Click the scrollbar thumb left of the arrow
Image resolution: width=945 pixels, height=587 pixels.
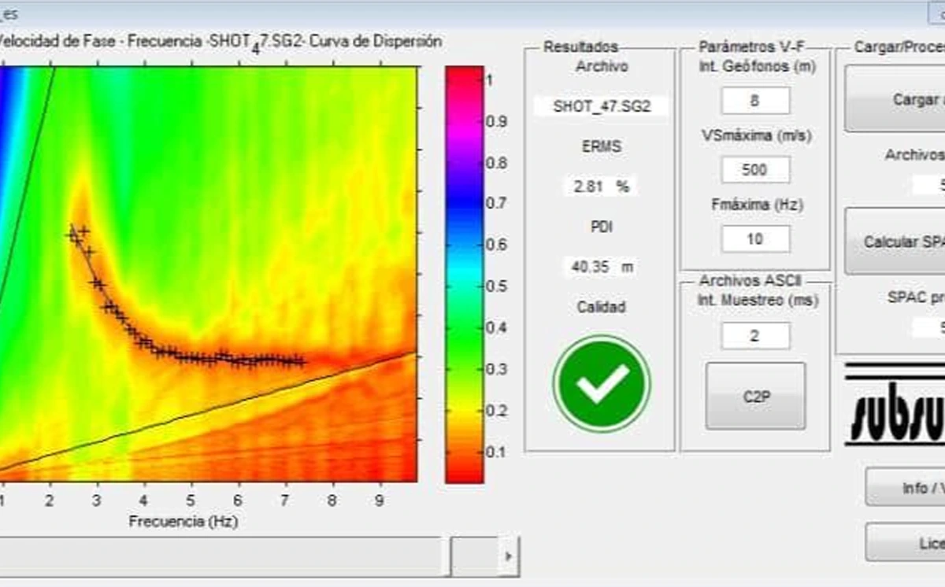coord(474,556)
